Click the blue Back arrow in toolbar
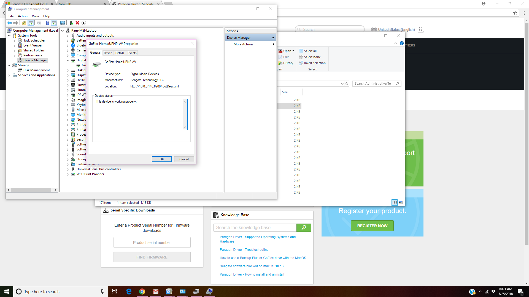The width and height of the screenshot is (529, 297). point(10,23)
